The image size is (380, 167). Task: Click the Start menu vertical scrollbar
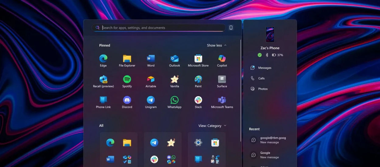click(240, 91)
